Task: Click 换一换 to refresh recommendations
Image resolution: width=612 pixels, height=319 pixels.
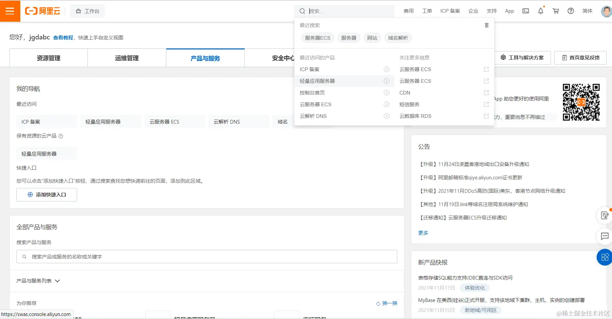Action: [389, 303]
